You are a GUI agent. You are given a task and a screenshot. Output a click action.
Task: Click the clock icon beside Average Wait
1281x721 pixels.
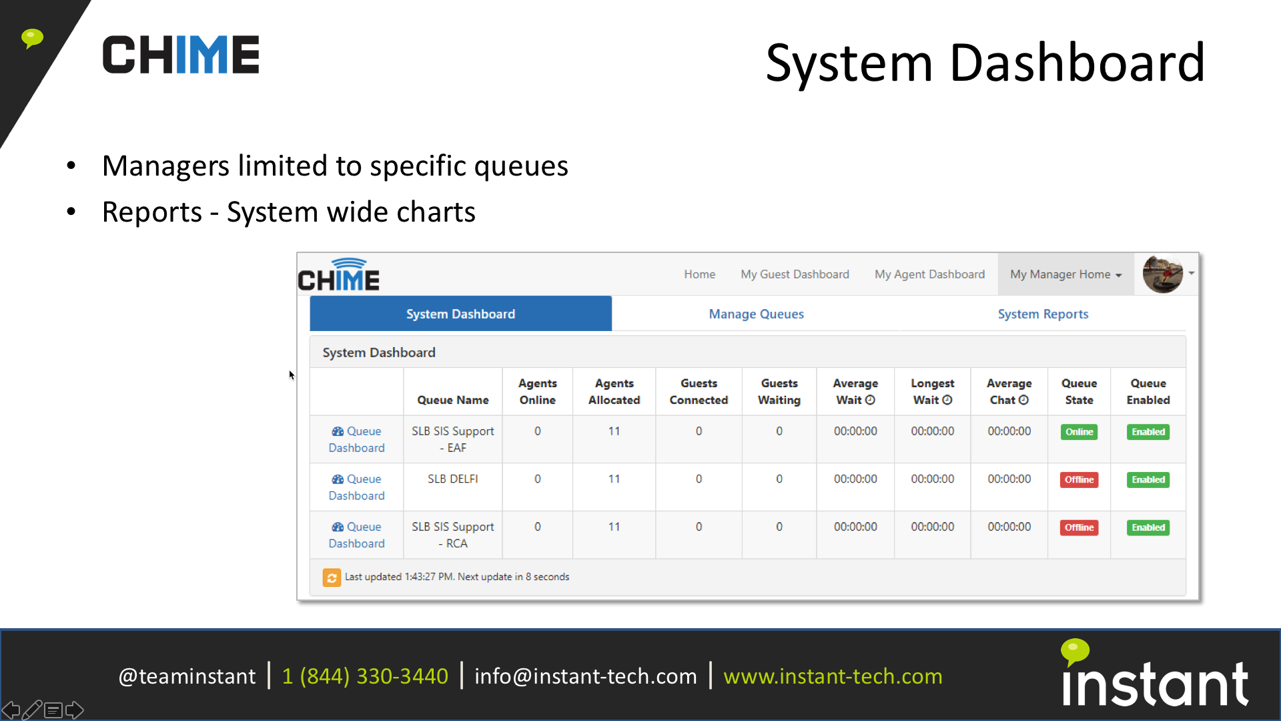[870, 400]
